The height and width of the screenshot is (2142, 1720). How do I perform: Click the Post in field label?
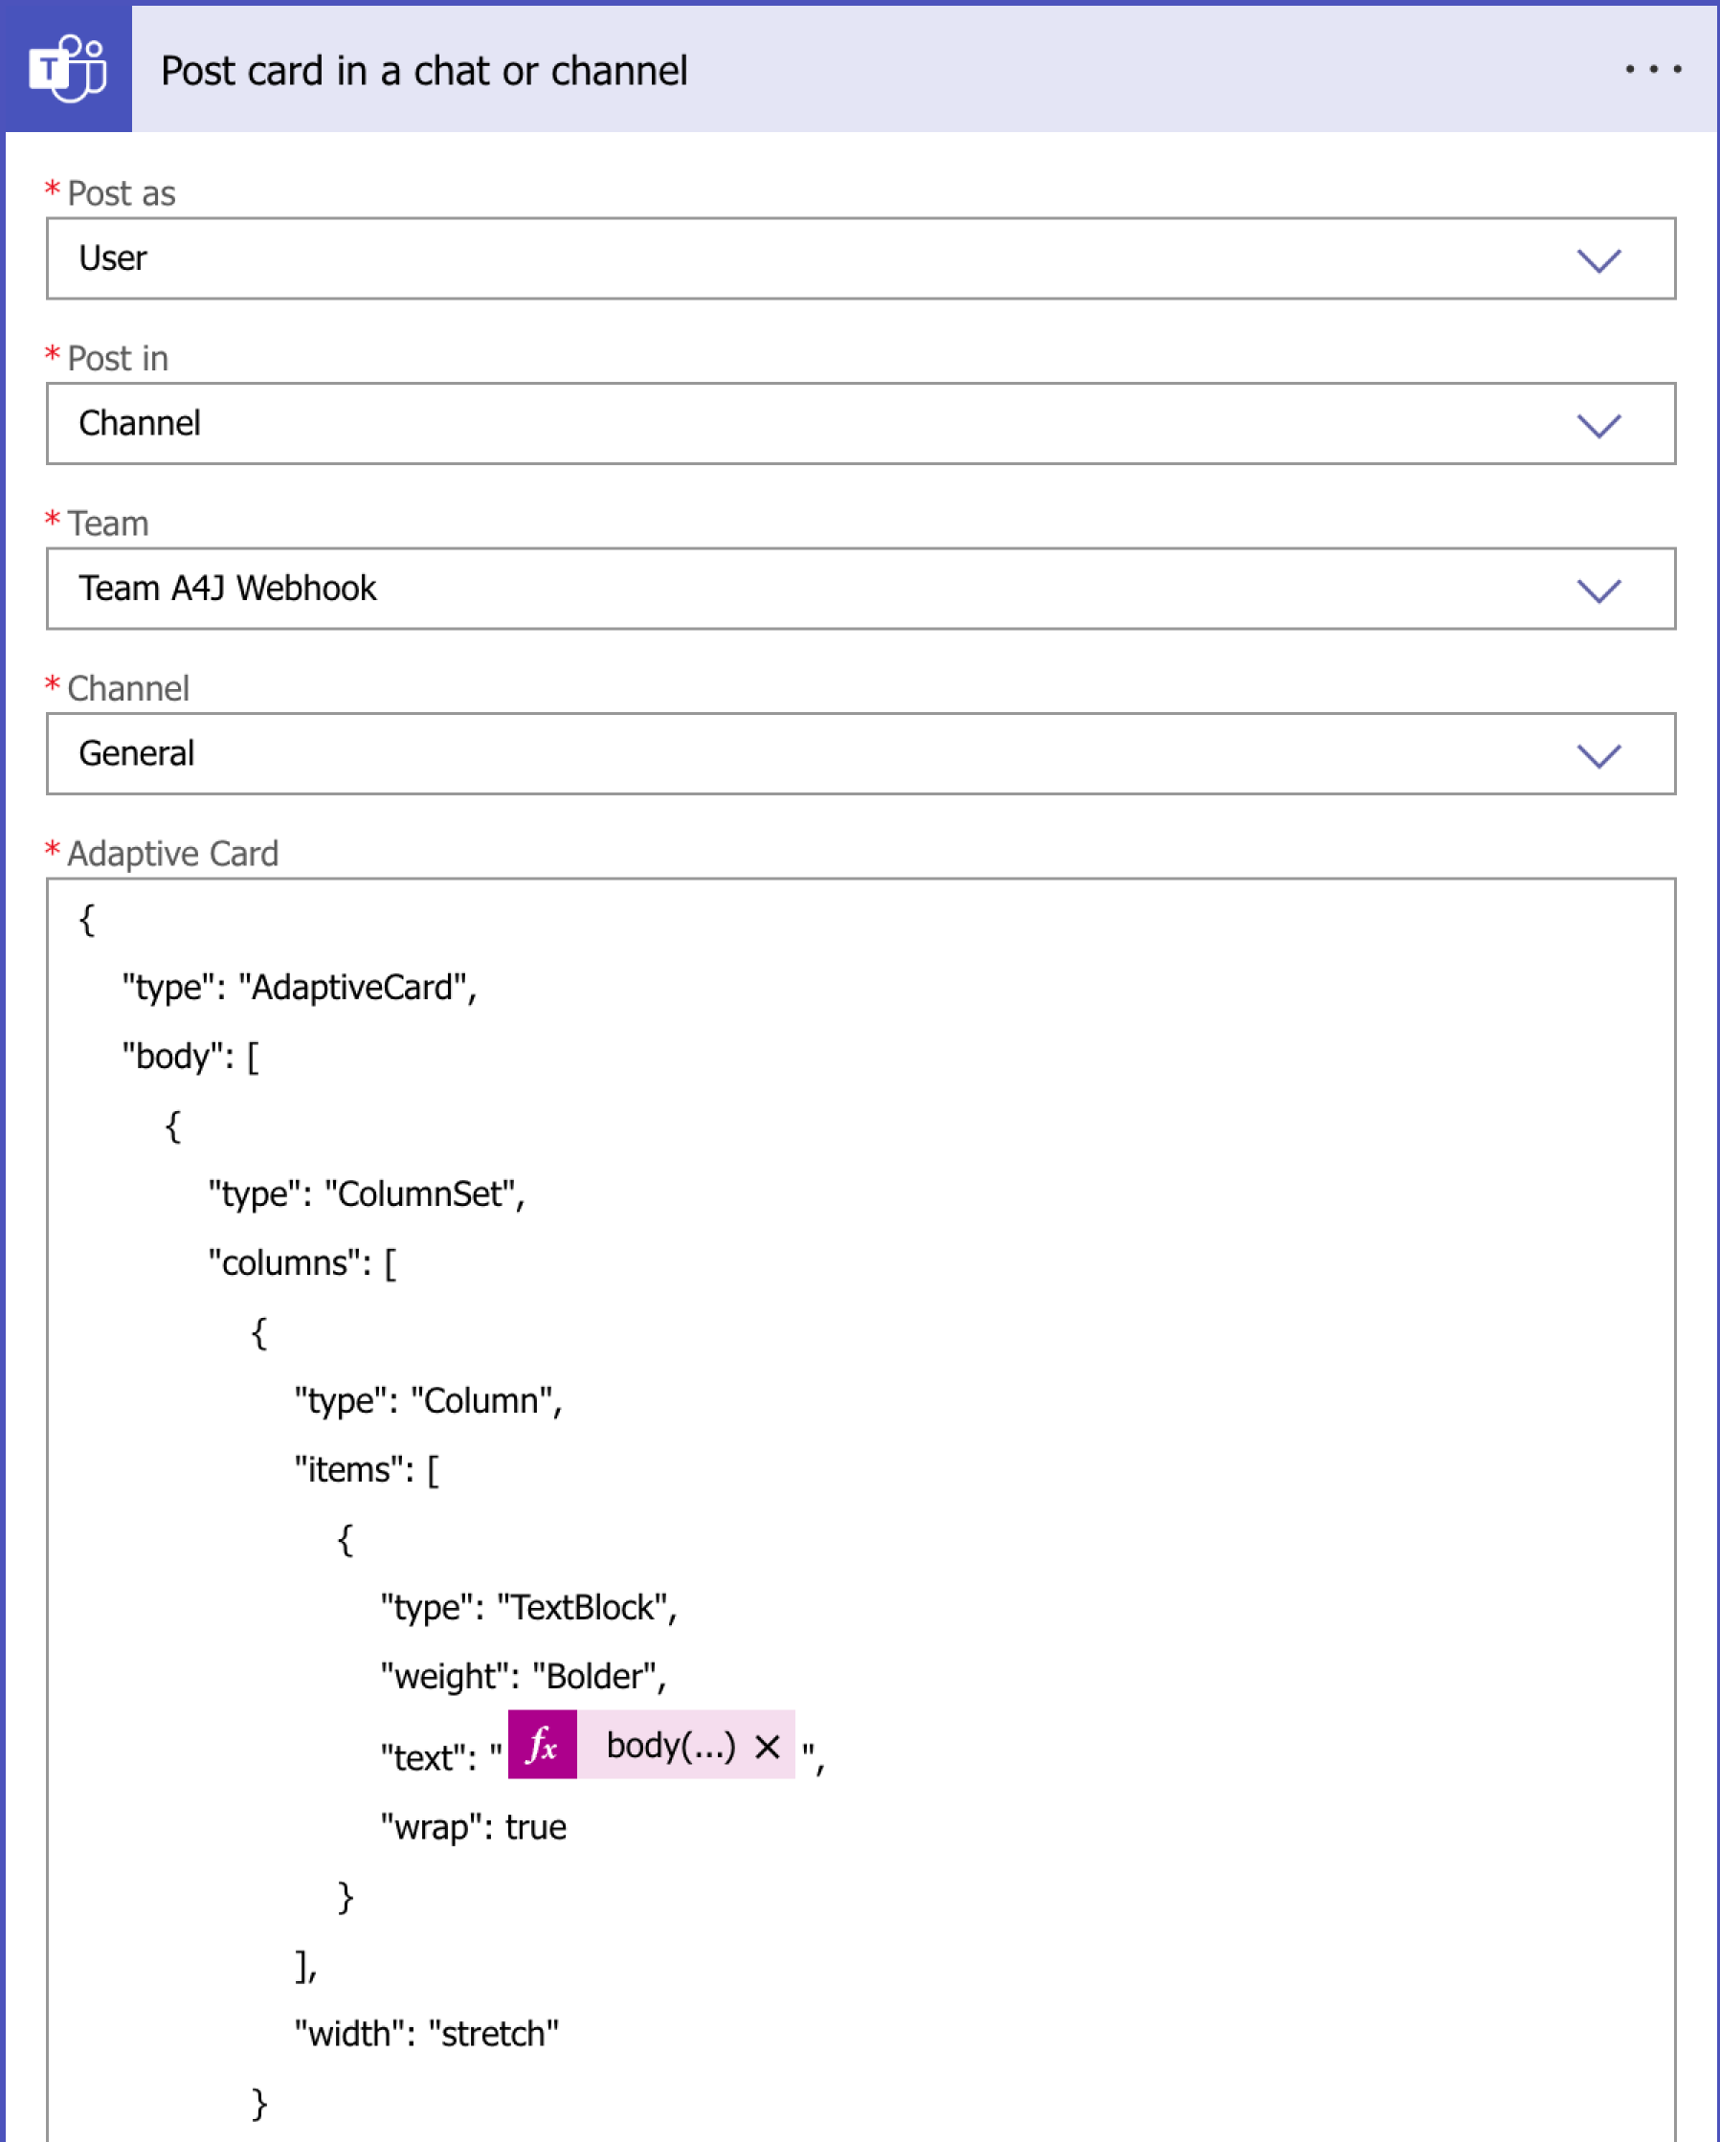point(117,359)
